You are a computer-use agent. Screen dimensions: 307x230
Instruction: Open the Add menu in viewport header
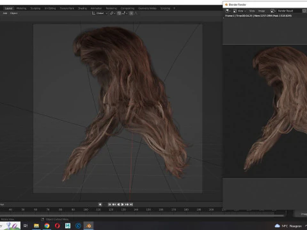pyautogui.click(x=5, y=13)
